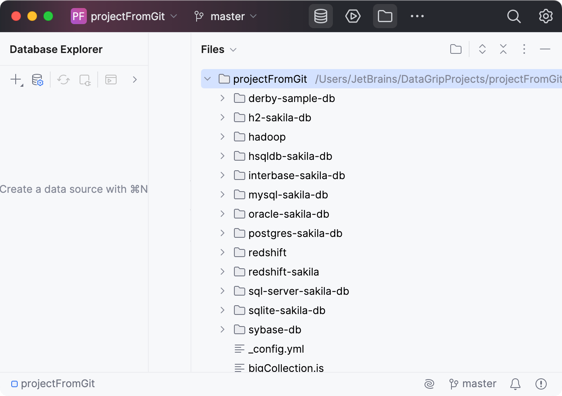Refresh data sources in Database Explorer toolbar
Viewport: 562px width, 396px height.
point(63,80)
